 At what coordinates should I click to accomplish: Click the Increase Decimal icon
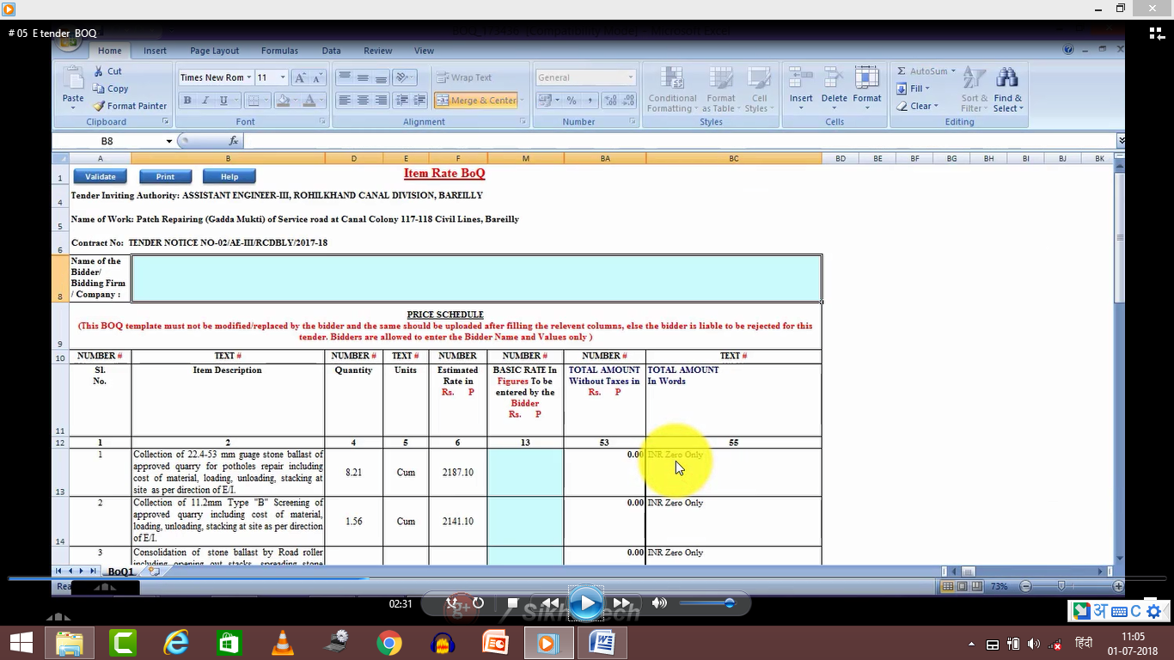(x=610, y=101)
